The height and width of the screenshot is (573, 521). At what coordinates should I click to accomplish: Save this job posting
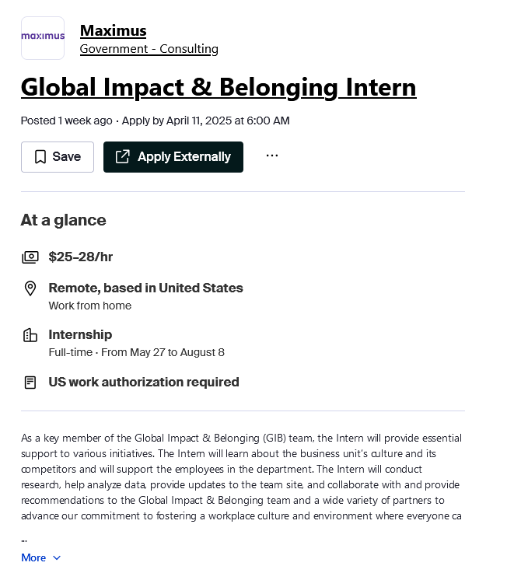click(x=58, y=157)
